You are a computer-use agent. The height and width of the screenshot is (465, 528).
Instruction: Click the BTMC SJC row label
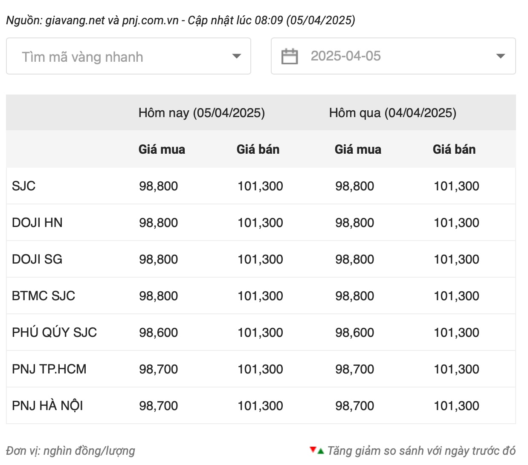(x=44, y=296)
